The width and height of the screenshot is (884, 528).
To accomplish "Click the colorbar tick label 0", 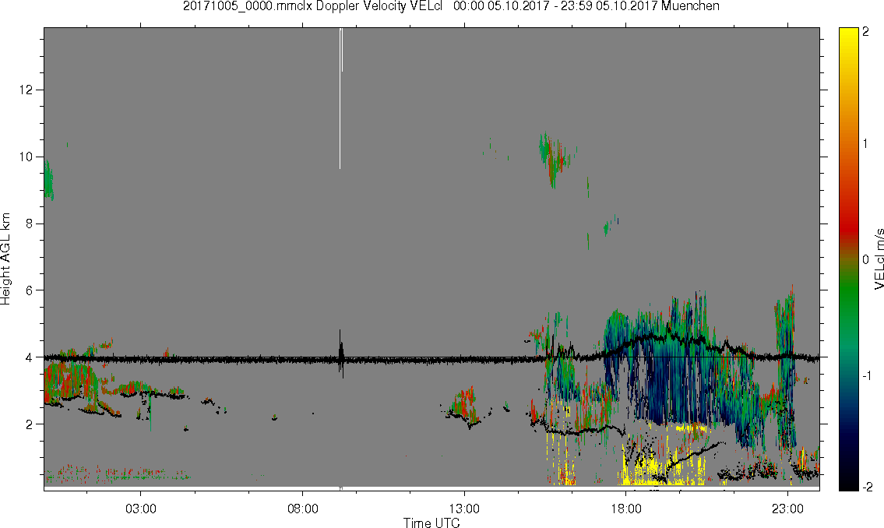I will coord(865,259).
